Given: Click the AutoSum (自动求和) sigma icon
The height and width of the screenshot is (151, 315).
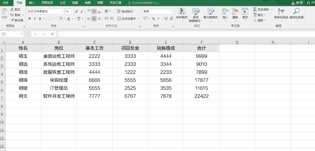Looking at the screenshot, I should point(255,9).
